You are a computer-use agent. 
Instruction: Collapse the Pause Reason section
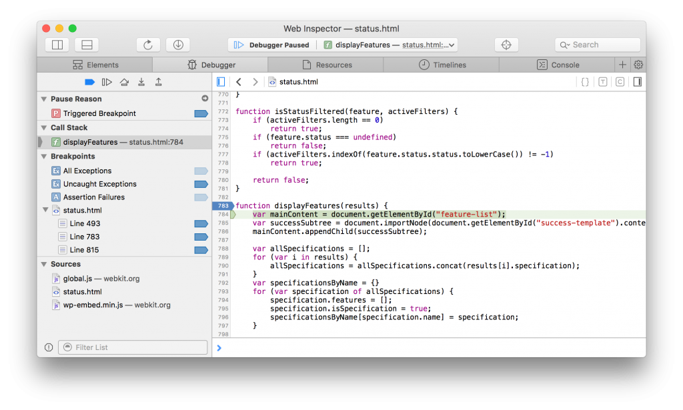click(44, 99)
